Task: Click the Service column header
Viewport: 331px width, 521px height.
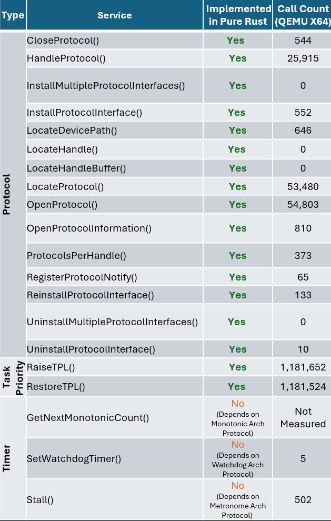Action: [x=114, y=15]
